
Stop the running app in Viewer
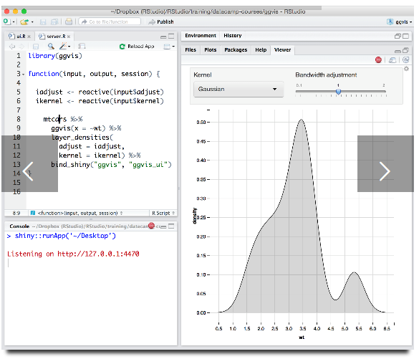point(378,60)
